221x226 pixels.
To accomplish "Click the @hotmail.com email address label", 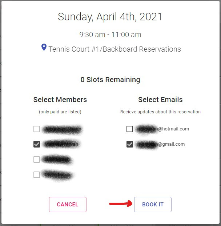I will tap(163, 129).
